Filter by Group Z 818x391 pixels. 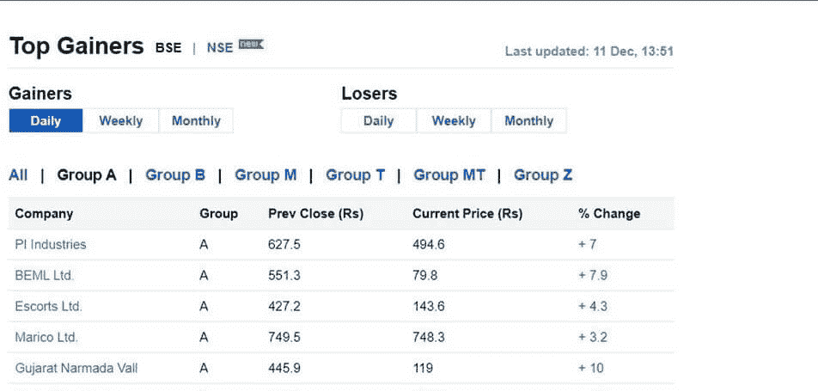pos(543,175)
